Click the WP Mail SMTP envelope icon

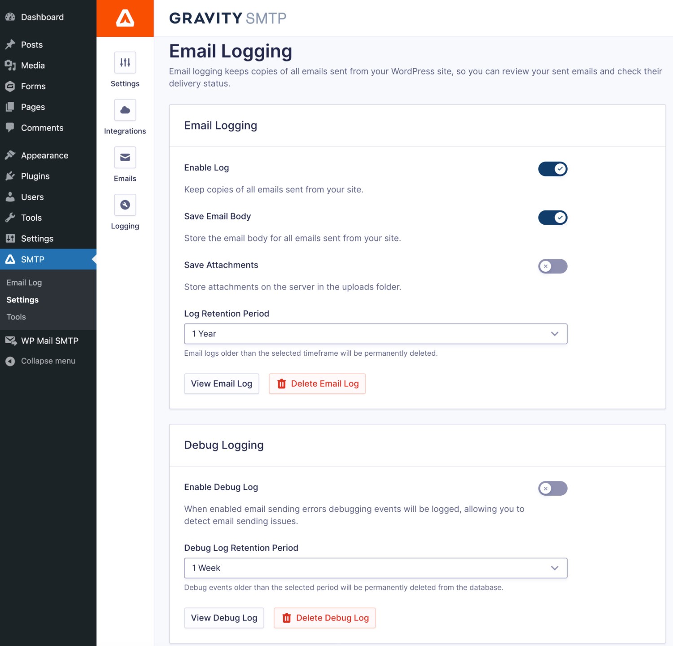11,340
